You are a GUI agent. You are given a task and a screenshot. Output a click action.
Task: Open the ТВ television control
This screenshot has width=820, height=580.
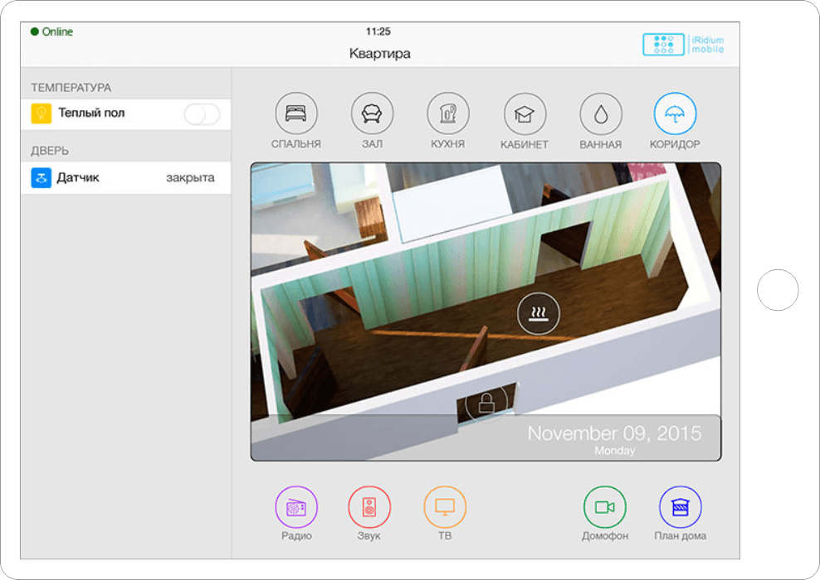click(445, 507)
